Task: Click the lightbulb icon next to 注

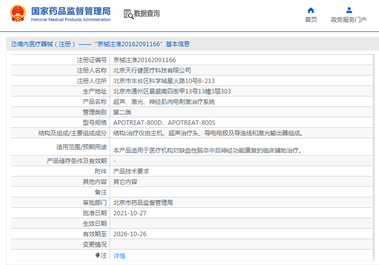Action: pyautogui.click(x=98, y=255)
